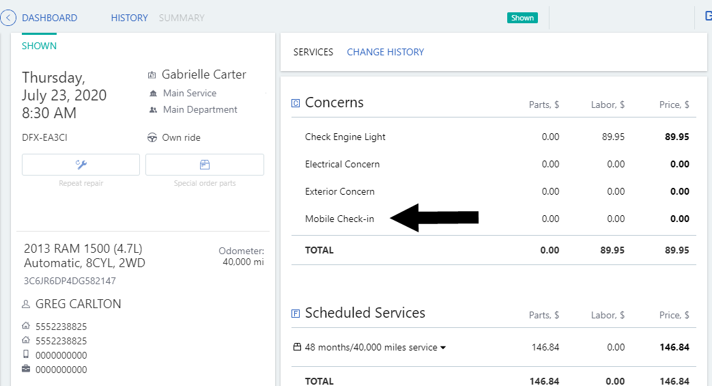Viewport: 712px width, 386px height.
Task: Switch to the Summary tab
Action: click(x=182, y=18)
